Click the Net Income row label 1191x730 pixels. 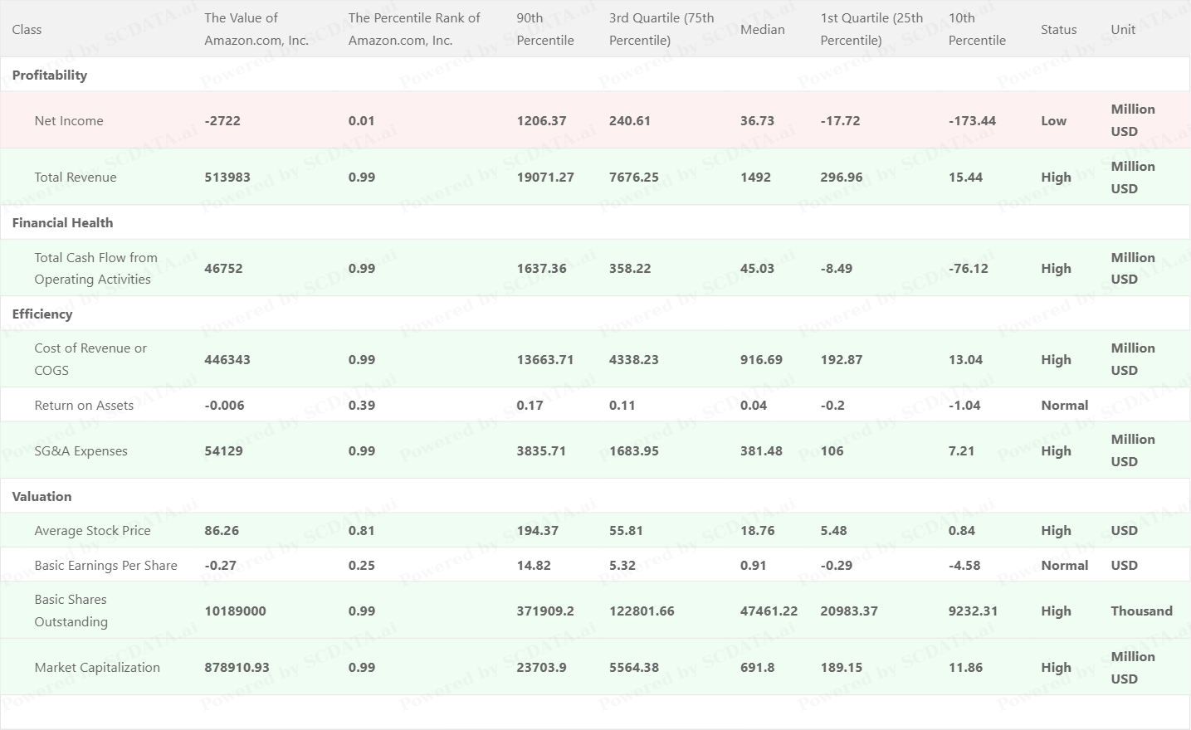click(x=69, y=120)
